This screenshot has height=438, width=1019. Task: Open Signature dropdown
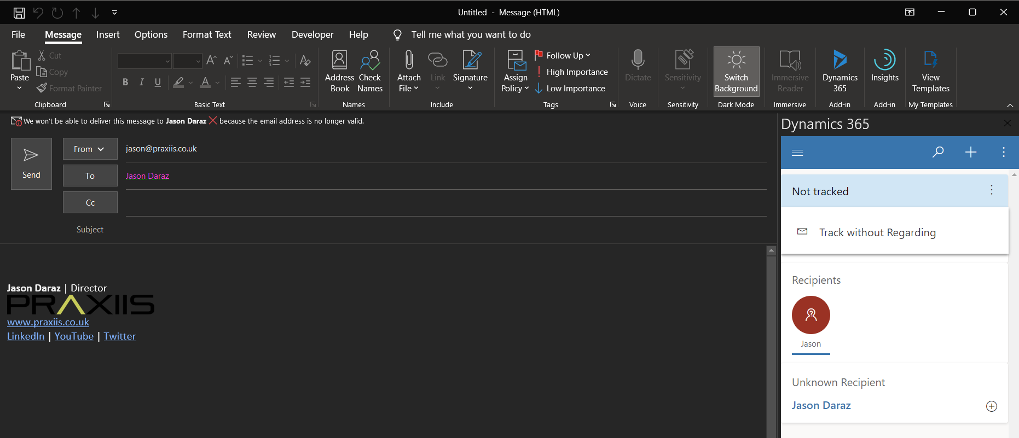click(470, 71)
